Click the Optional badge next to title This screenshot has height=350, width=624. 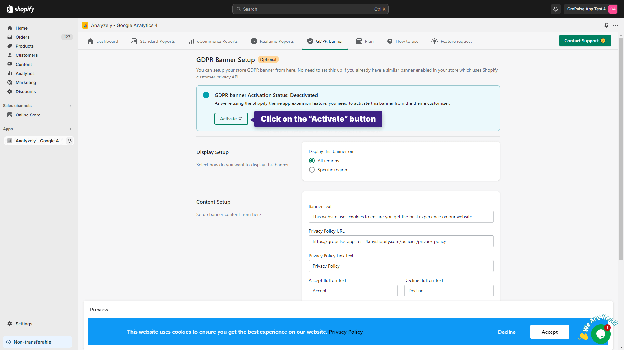268,59
